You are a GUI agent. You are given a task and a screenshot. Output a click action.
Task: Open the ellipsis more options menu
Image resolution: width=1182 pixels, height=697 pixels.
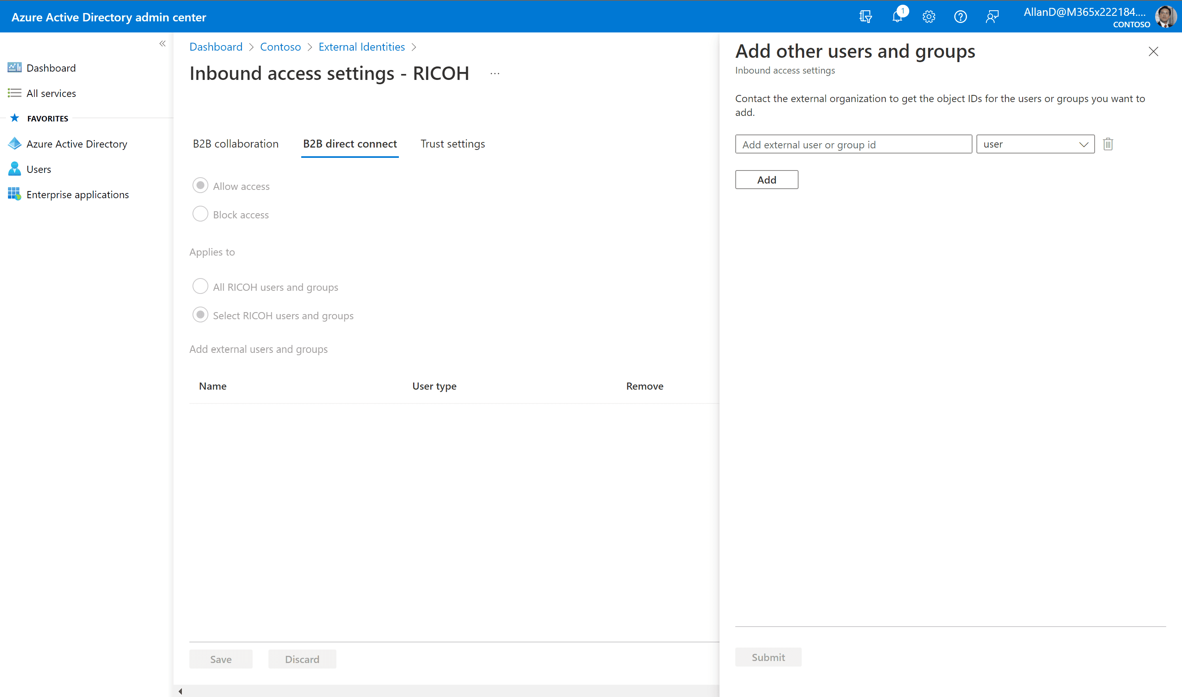click(x=495, y=73)
